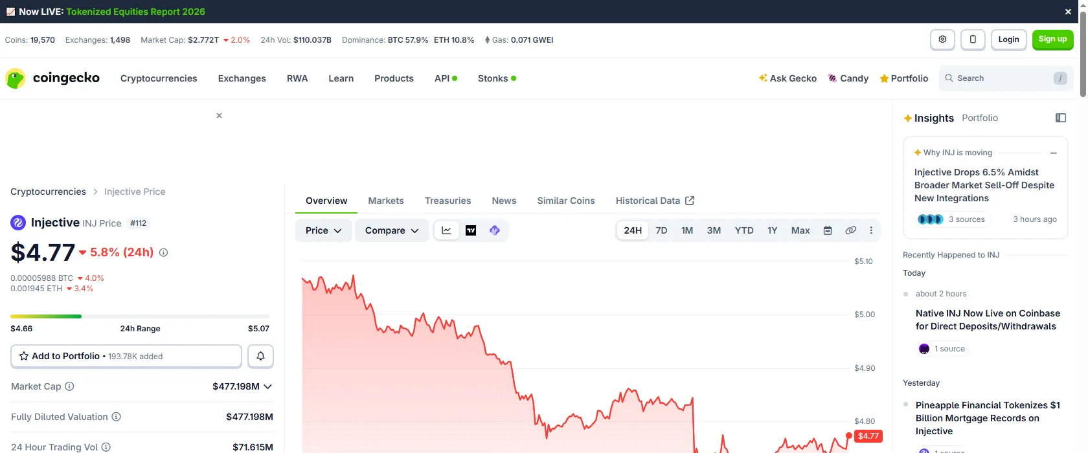Click the Search input field

pyautogui.click(x=1006, y=78)
